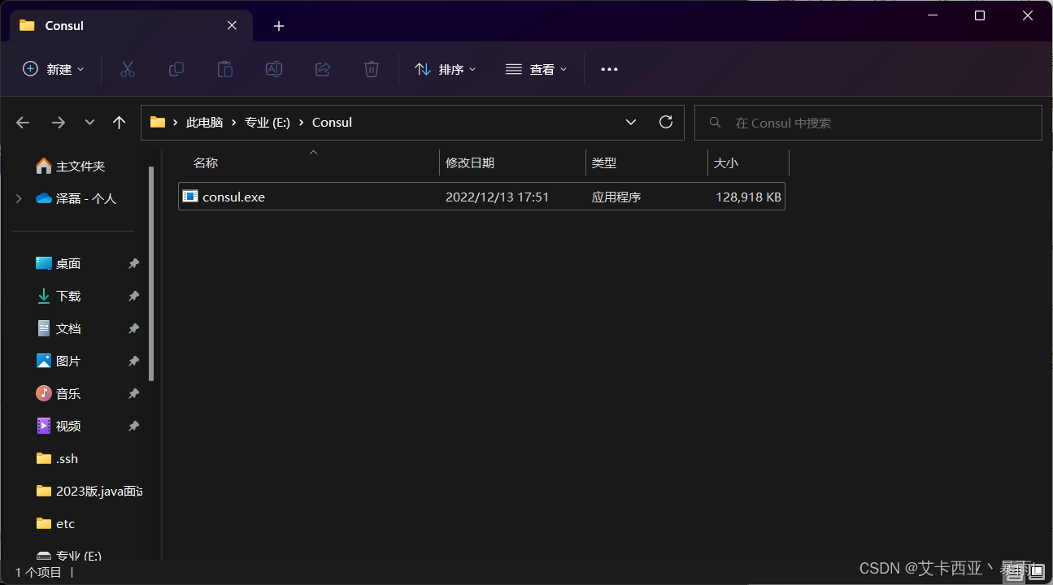Click the 1 个项目 status text
Viewport: 1053px width, 585px height.
[x=38, y=572]
